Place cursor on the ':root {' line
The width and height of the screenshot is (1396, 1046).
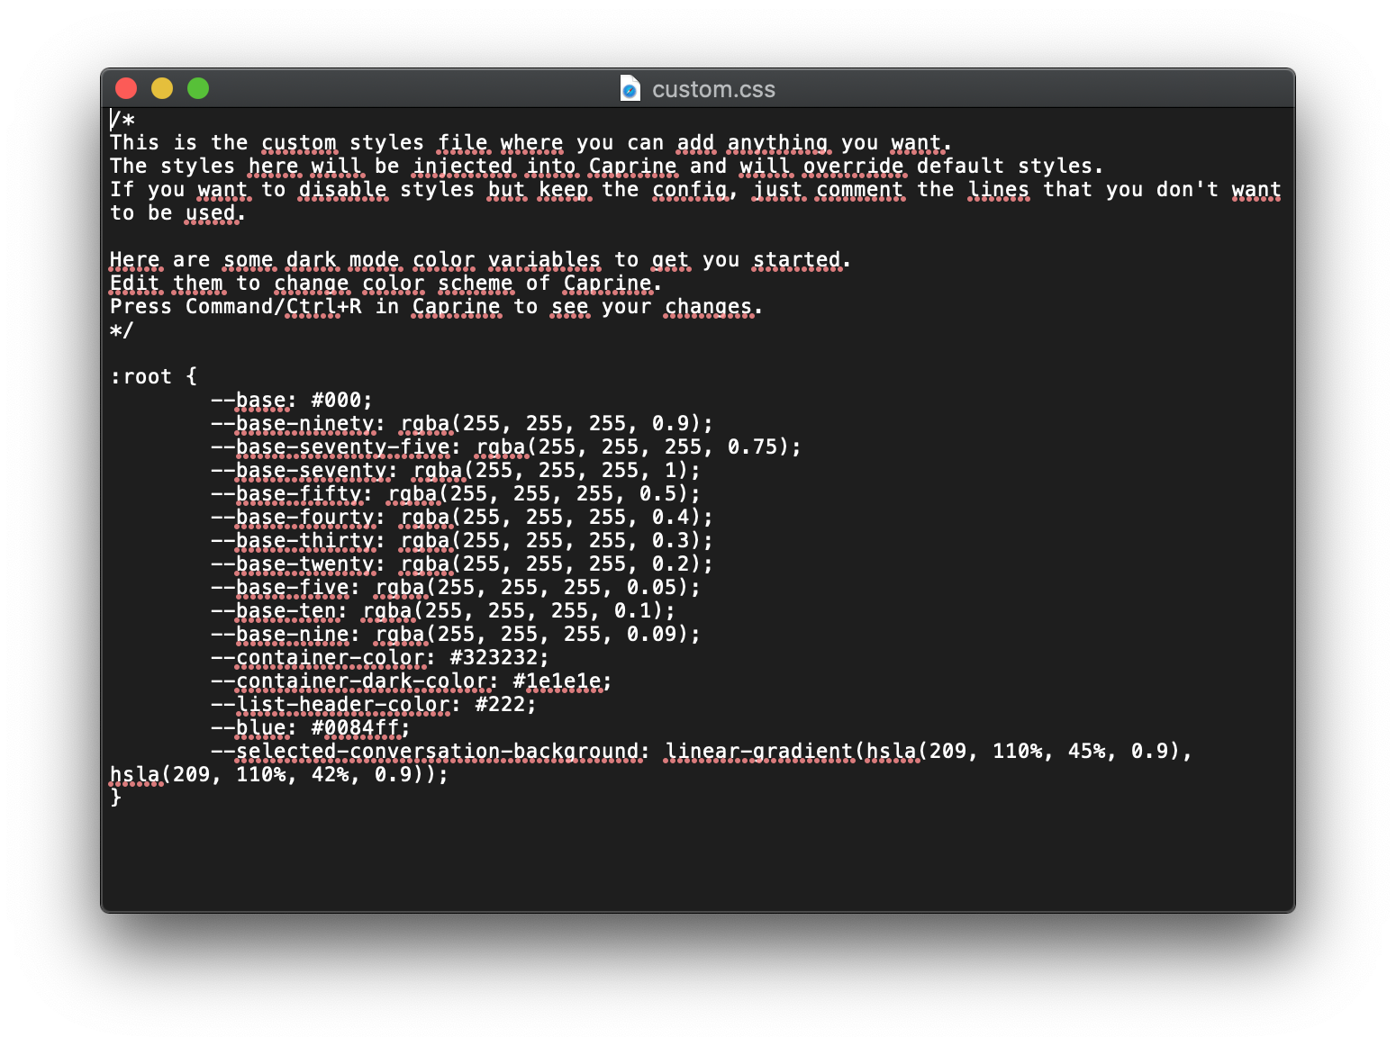coord(153,376)
